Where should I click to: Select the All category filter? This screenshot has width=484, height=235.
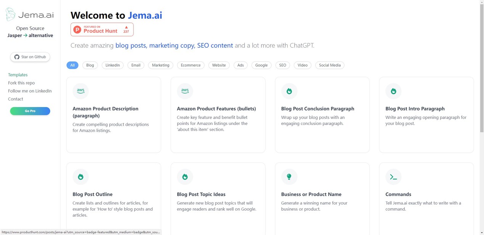click(72, 65)
